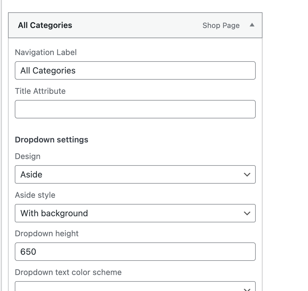
Task: Click the Aside style caption
Action: [x=35, y=195]
